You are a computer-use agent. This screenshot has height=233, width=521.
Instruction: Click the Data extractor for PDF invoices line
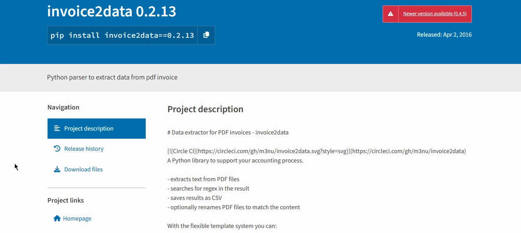click(x=228, y=132)
